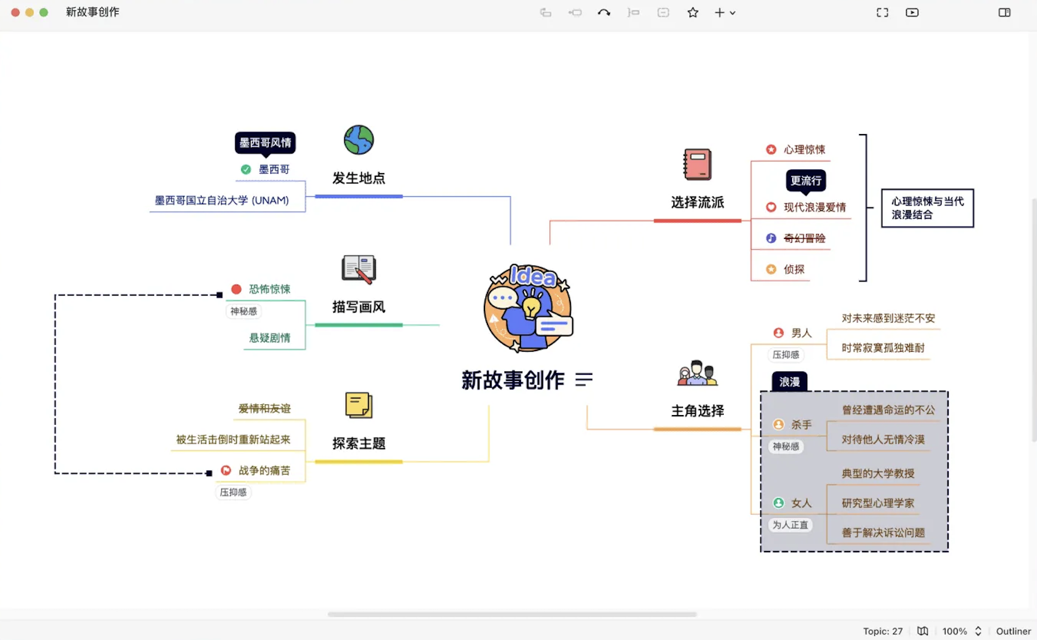
Task: Start Pitch presentation mode
Action: click(912, 12)
